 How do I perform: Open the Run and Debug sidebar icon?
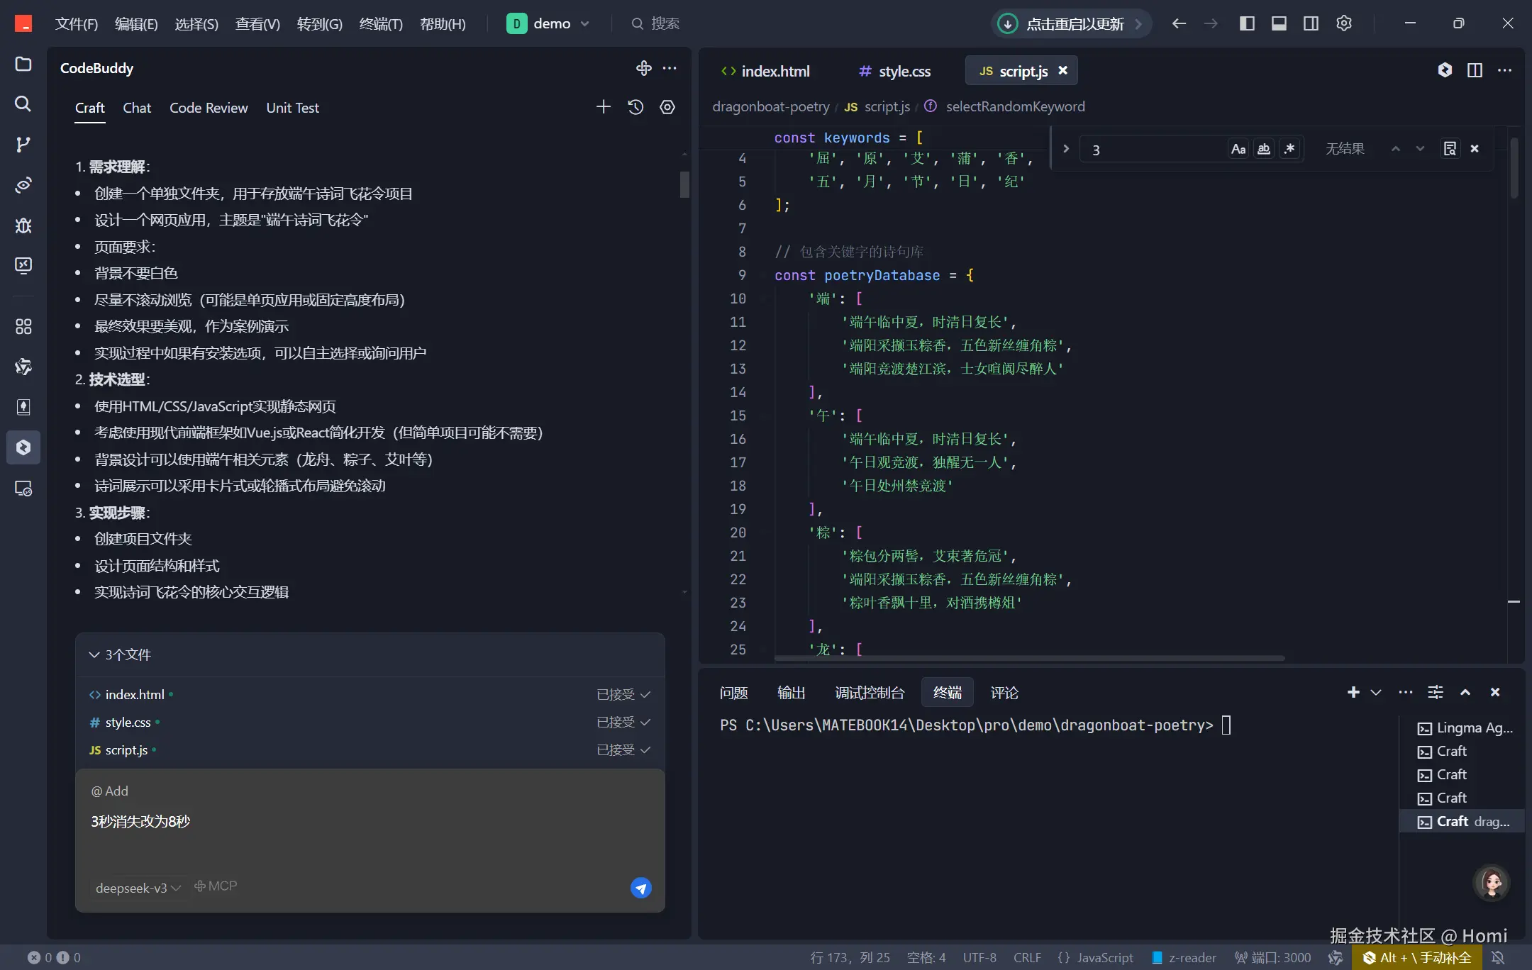(x=23, y=225)
